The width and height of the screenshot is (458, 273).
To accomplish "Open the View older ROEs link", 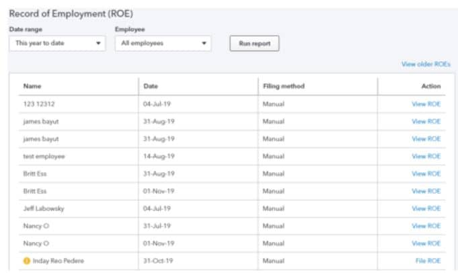I will pyautogui.click(x=426, y=64).
